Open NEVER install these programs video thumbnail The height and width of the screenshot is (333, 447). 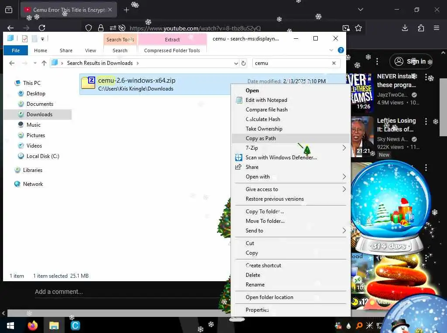359,92
